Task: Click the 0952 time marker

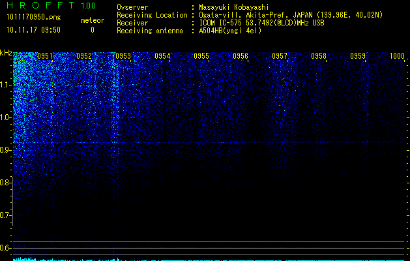Action: click(x=84, y=56)
